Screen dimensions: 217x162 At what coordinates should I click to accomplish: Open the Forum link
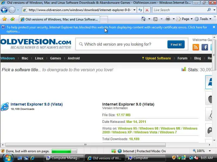point(182,58)
